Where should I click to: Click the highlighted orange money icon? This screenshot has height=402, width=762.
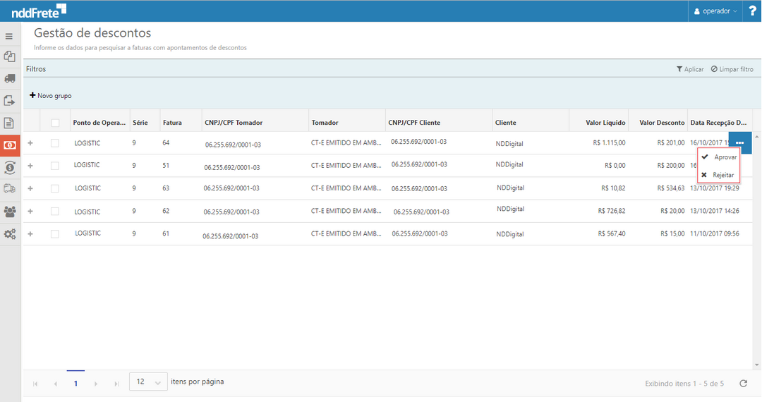click(10, 145)
